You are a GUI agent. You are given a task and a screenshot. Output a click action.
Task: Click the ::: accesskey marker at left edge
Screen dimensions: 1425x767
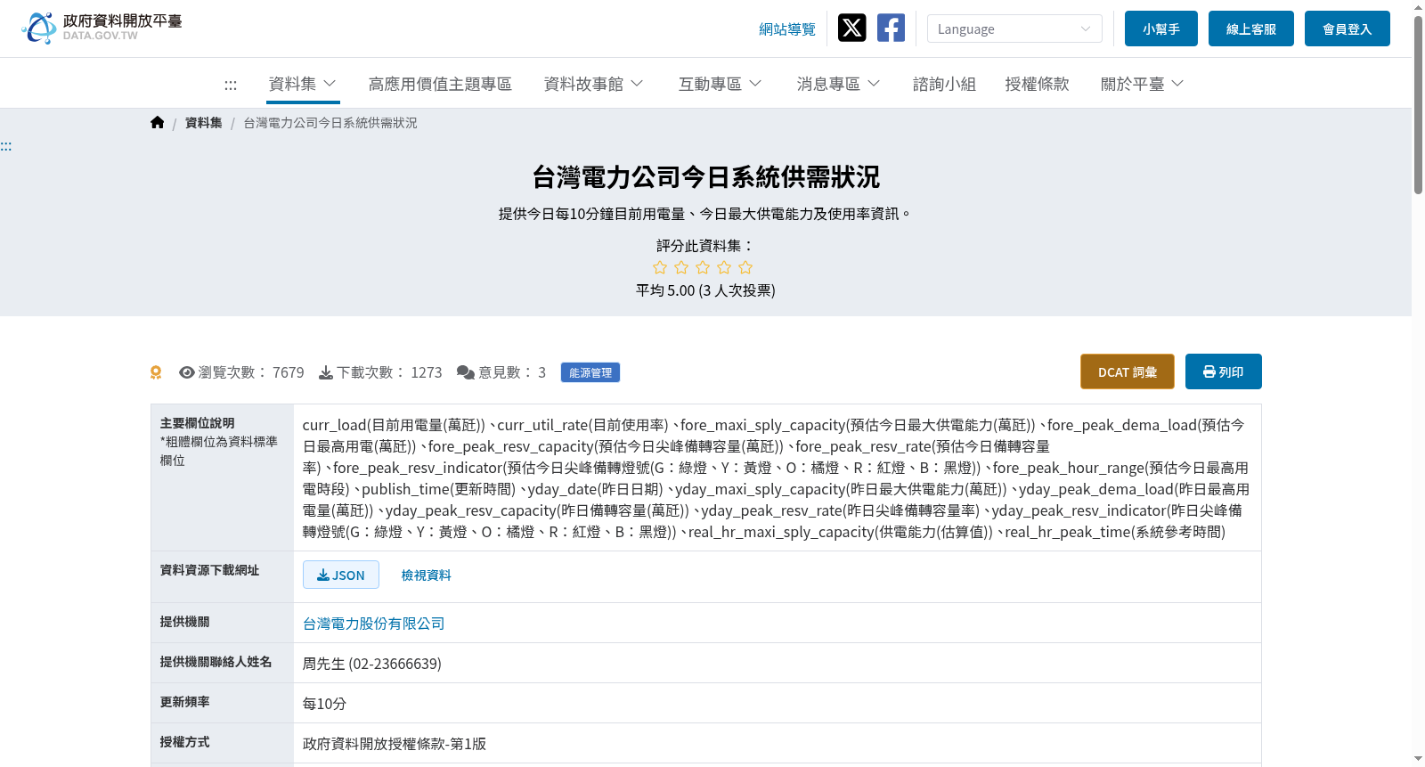coord(6,146)
